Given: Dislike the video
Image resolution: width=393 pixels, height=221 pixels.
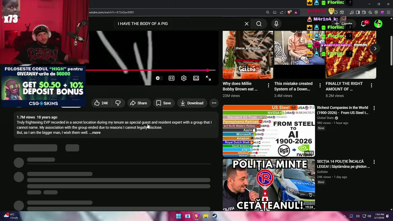Looking at the screenshot, I should click(118, 103).
